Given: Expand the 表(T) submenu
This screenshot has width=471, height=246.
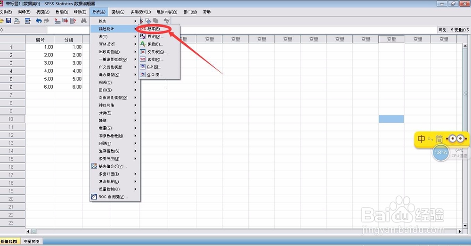Looking at the screenshot, I should coord(115,36).
